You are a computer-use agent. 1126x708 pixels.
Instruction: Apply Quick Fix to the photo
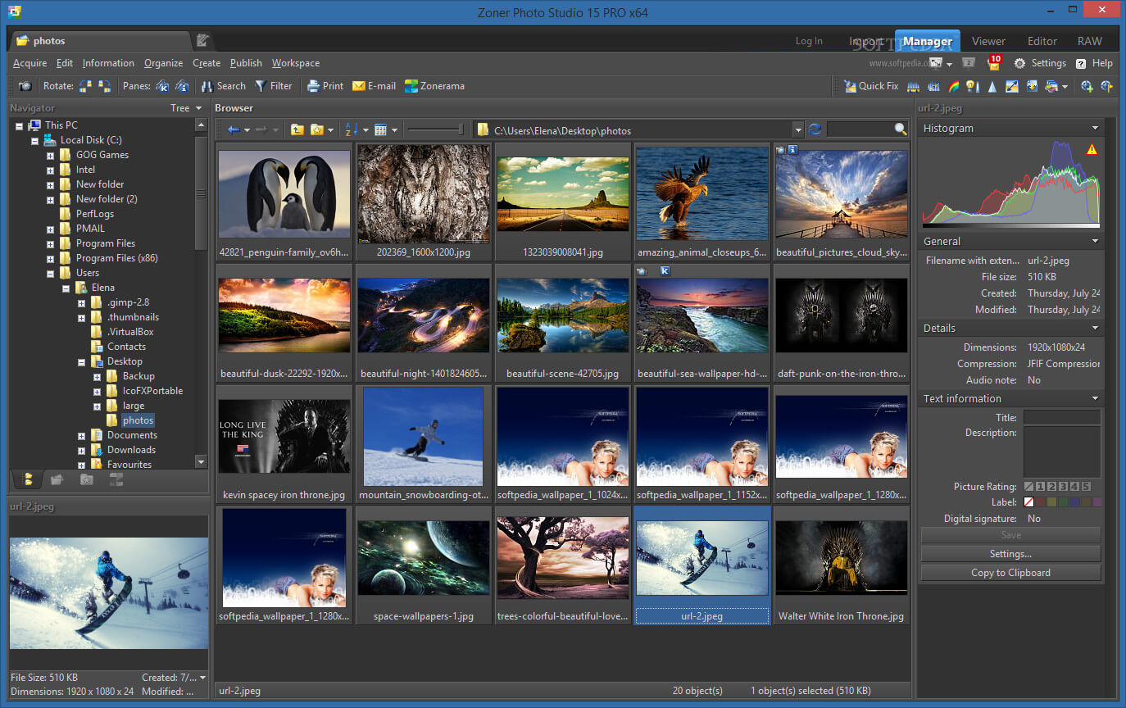click(x=871, y=86)
